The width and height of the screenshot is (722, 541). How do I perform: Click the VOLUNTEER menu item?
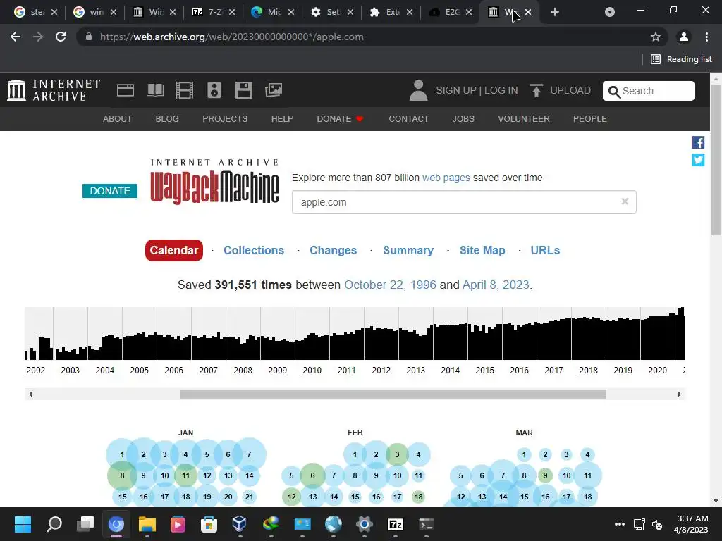tap(524, 118)
